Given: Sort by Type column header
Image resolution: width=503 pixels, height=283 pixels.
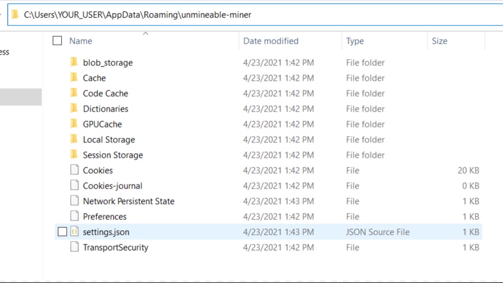Looking at the screenshot, I should (355, 41).
